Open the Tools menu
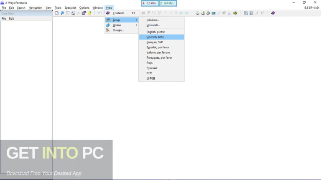Viewport: 321px width, 180px height. [58, 8]
